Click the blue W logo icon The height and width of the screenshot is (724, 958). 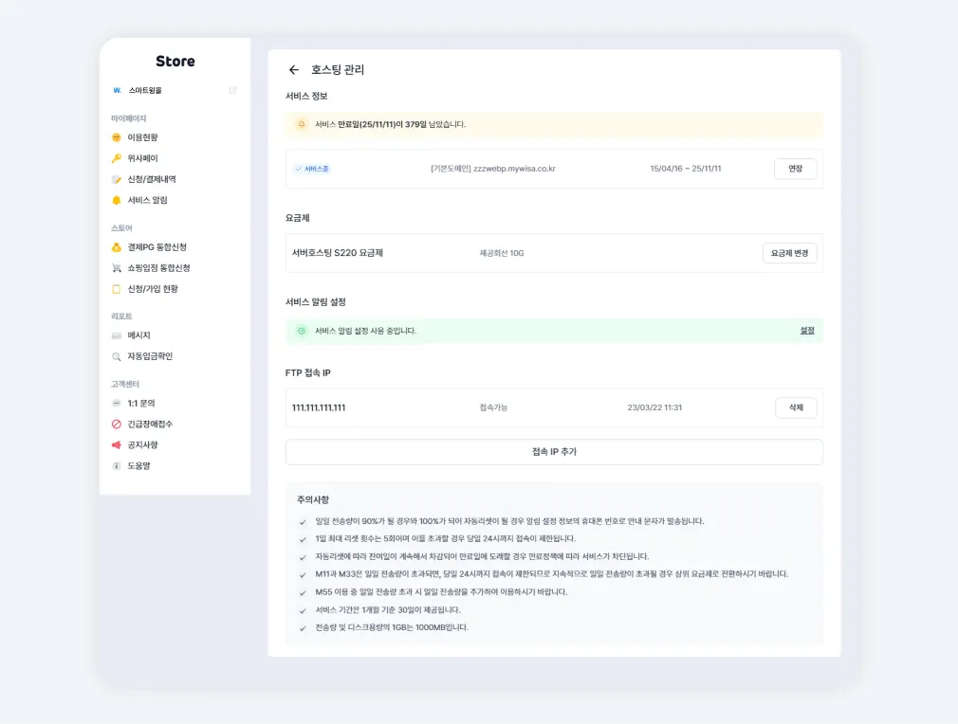click(x=117, y=90)
